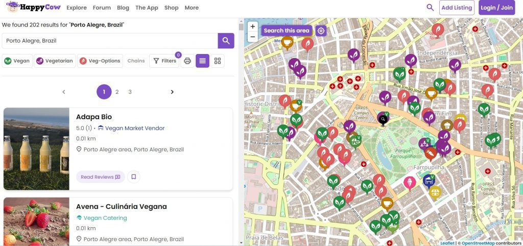523x246 pixels.
Task: Open the Adapa Bio listing title
Action: (94, 117)
